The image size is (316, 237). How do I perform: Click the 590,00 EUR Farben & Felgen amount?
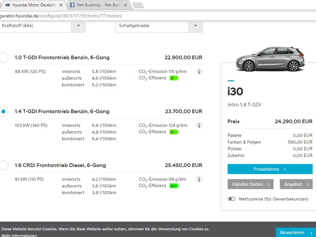[300, 142]
